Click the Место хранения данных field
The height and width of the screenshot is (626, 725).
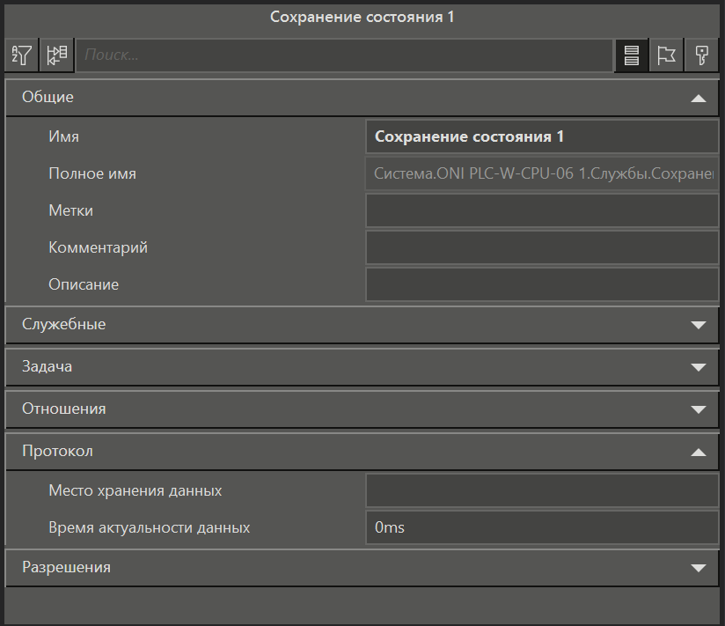click(542, 490)
